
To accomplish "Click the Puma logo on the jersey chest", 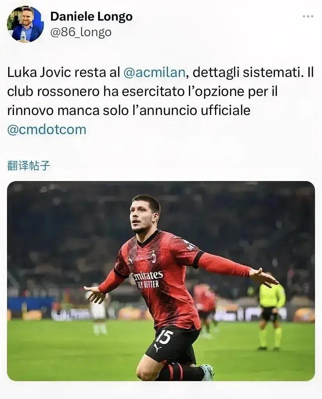I will 131,260.
